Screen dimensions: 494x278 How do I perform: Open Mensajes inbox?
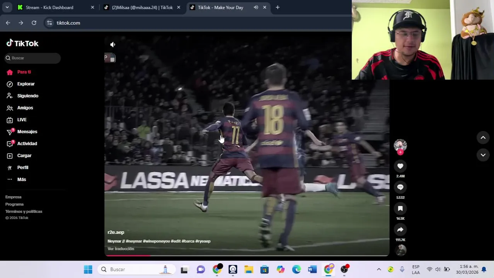[x=27, y=132]
